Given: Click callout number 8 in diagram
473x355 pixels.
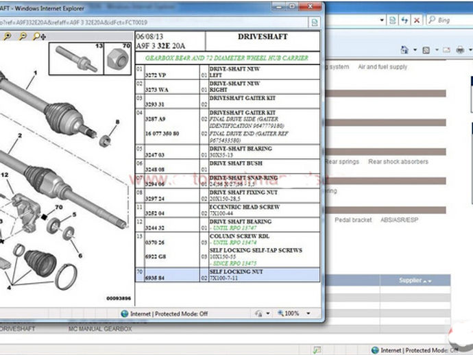Looking at the screenshot, I should (117, 122).
